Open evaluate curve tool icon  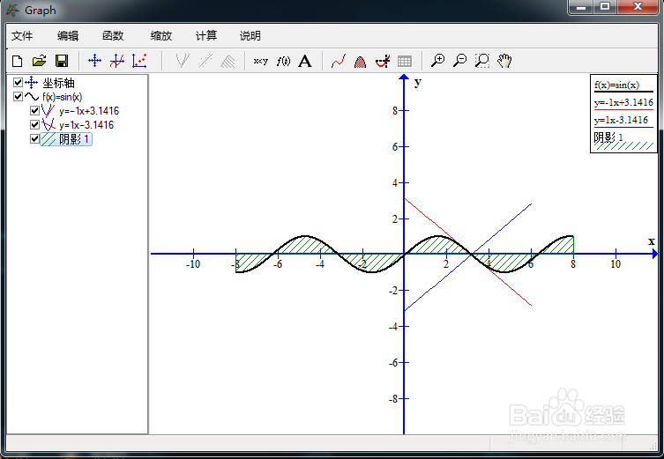pyautogui.click(x=339, y=61)
